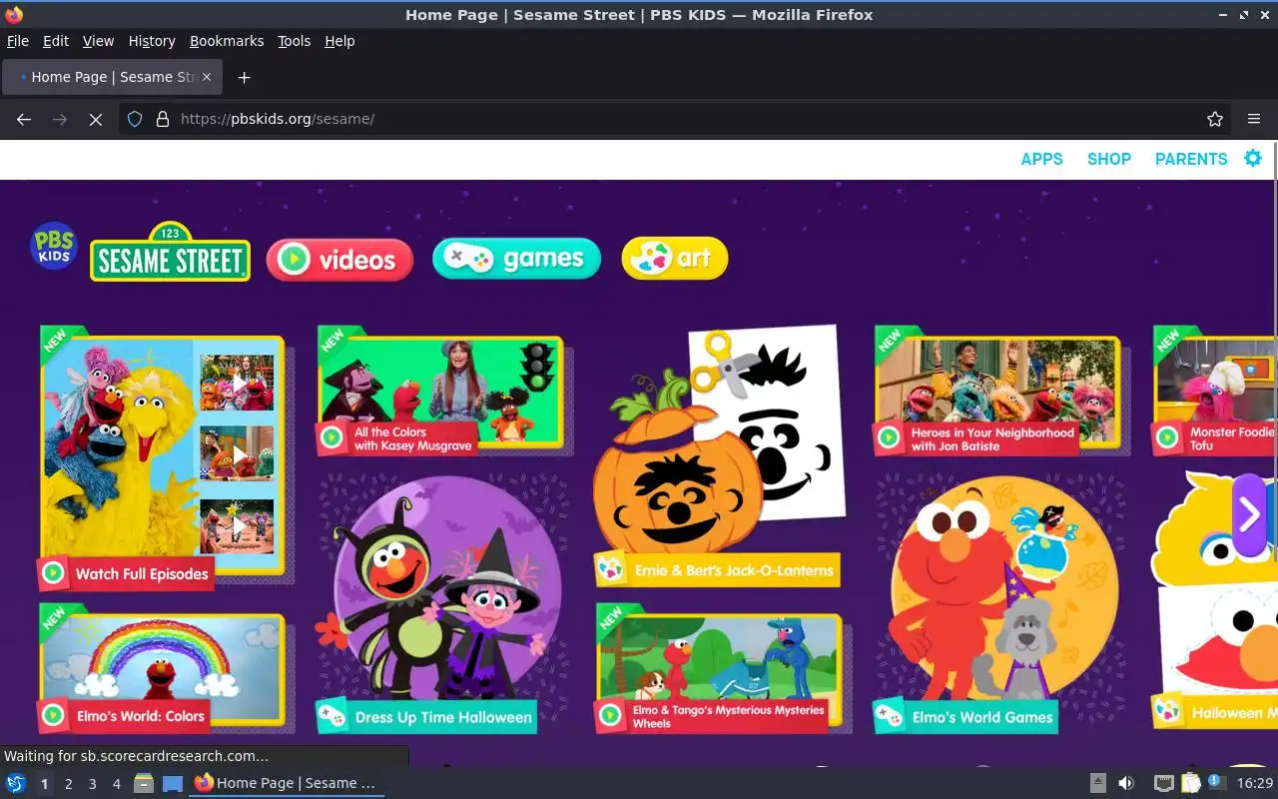Screen dimensions: 1278x799
Task: Advance the carousel with the purple arrow
Action: pos(1248,514)
